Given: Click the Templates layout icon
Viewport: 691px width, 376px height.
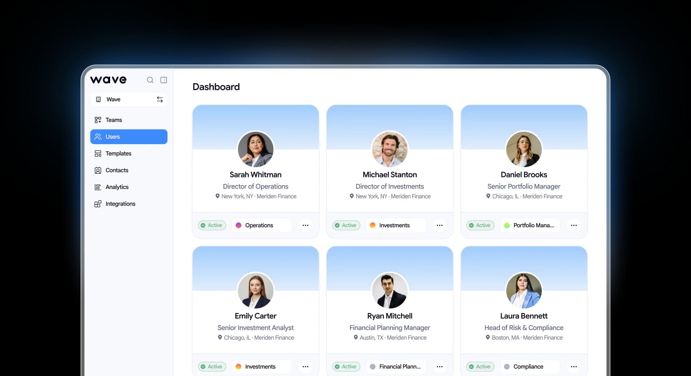Looking at the screenshot, I should [98, 154].
